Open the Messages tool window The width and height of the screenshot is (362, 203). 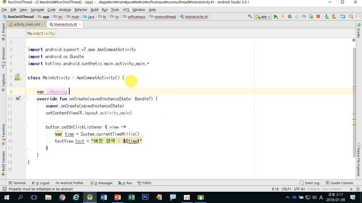coord(101,183)
